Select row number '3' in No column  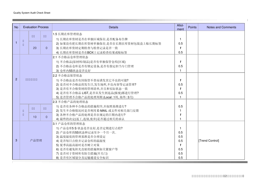coord(16,140)
